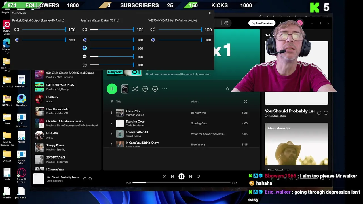Mute OBS app icon in Volume Mixer
Viewport: 363px width, 204px height.
point(85,65)
